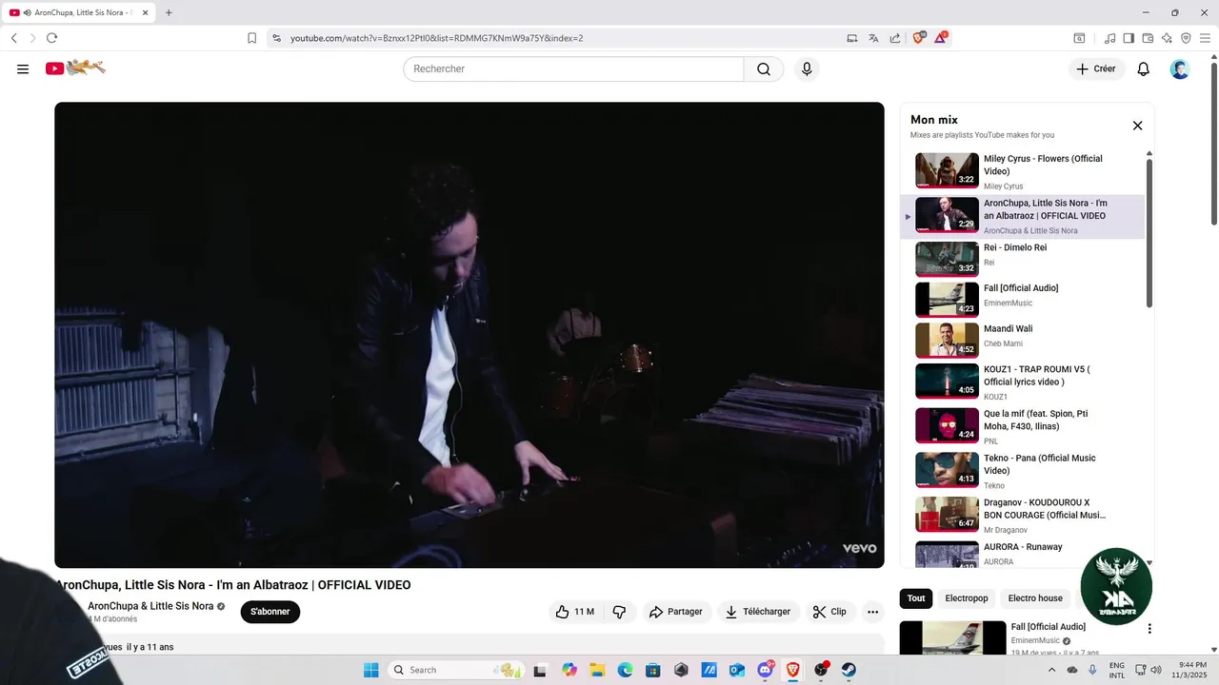
Task: Open the account avatar menu
Action: click(1180, 68)
